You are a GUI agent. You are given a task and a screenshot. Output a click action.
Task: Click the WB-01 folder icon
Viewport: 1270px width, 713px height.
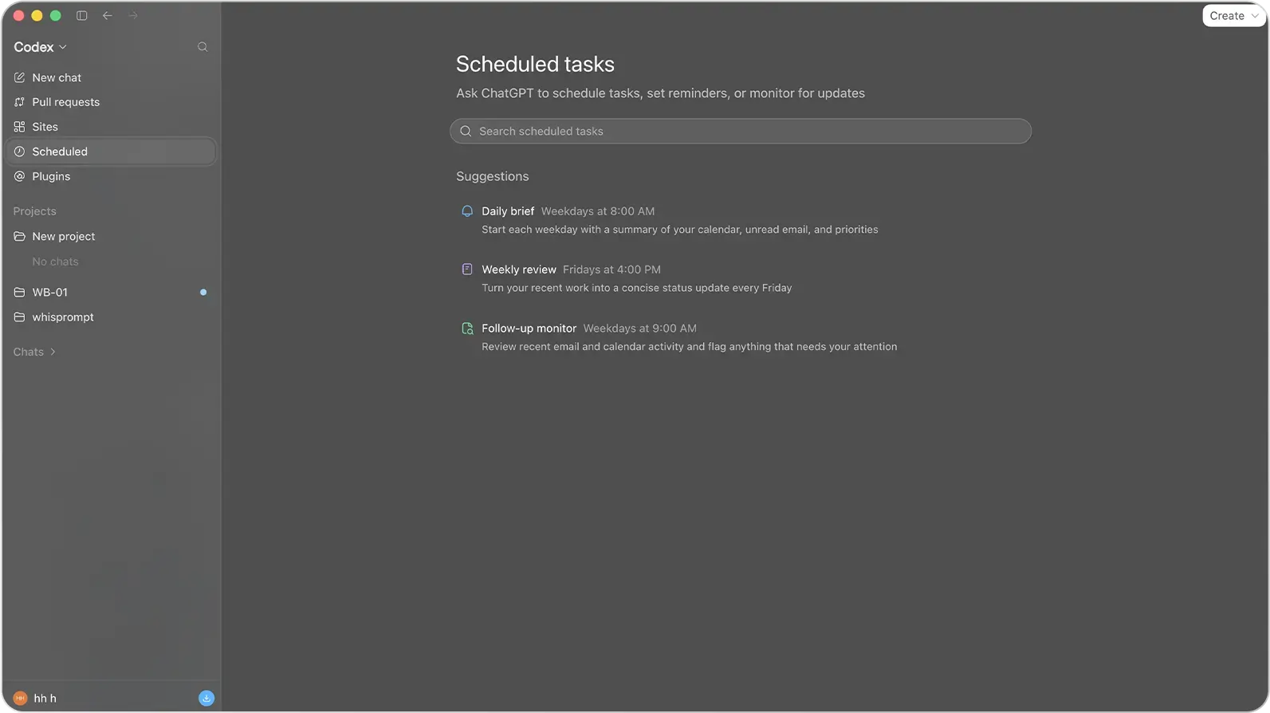tap(20, 292)
